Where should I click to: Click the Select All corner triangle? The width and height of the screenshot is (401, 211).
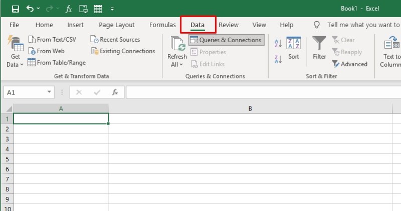[9, 109]
